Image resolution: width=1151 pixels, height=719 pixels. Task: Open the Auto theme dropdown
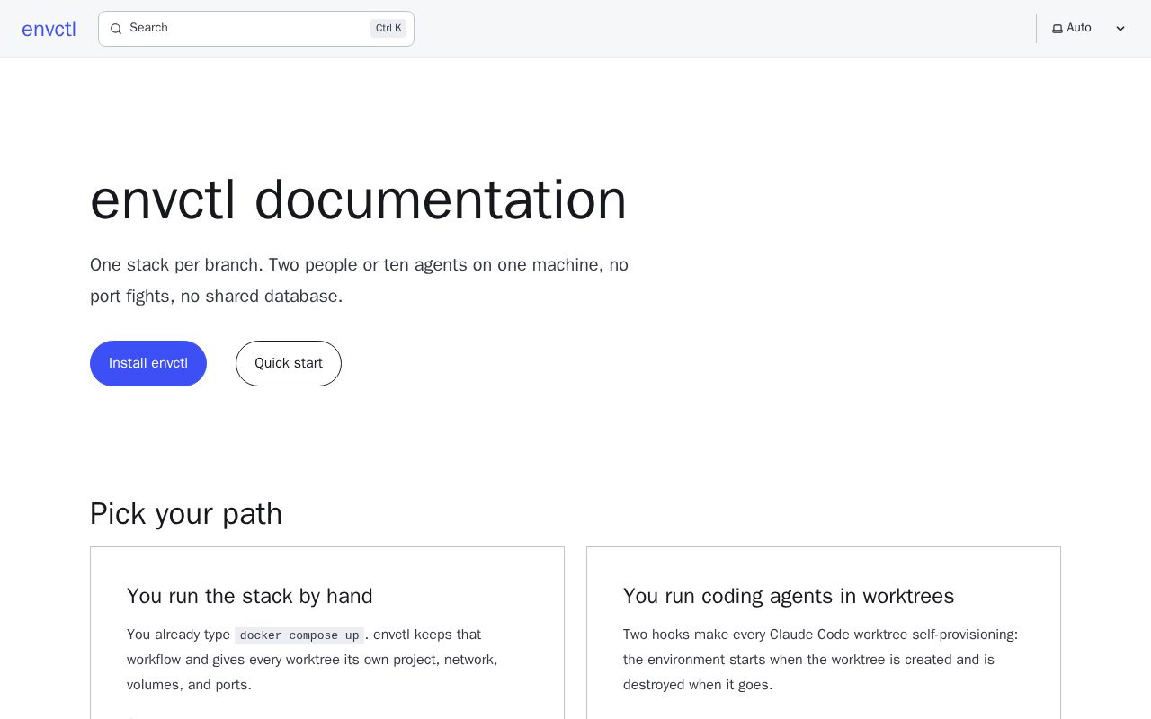[1089, 29]
